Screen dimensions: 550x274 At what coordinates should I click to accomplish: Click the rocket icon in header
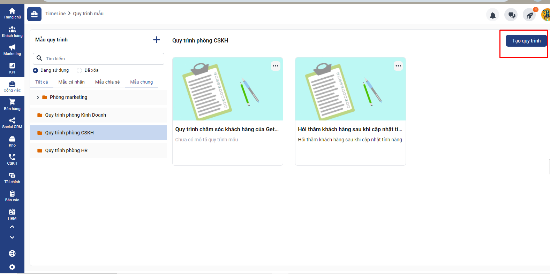pyautogui.click(x=529, y=15)
